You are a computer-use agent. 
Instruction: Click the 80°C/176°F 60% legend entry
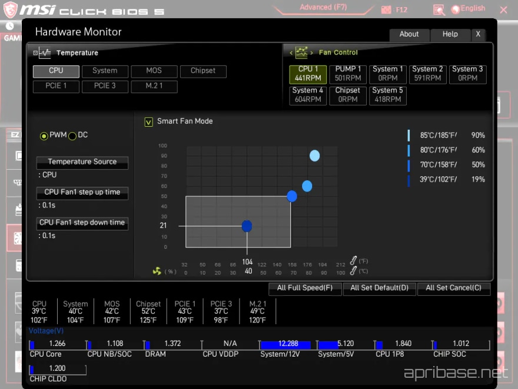pyautogui.click(x=446, y=150)
